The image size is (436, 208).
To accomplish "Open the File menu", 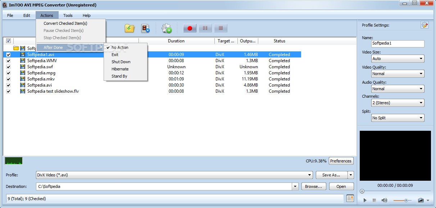I will 10,15.
